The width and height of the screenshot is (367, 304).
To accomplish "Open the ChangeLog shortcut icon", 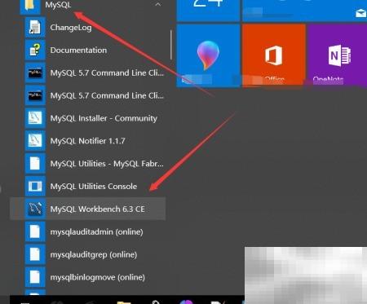I will click(35, 27).
